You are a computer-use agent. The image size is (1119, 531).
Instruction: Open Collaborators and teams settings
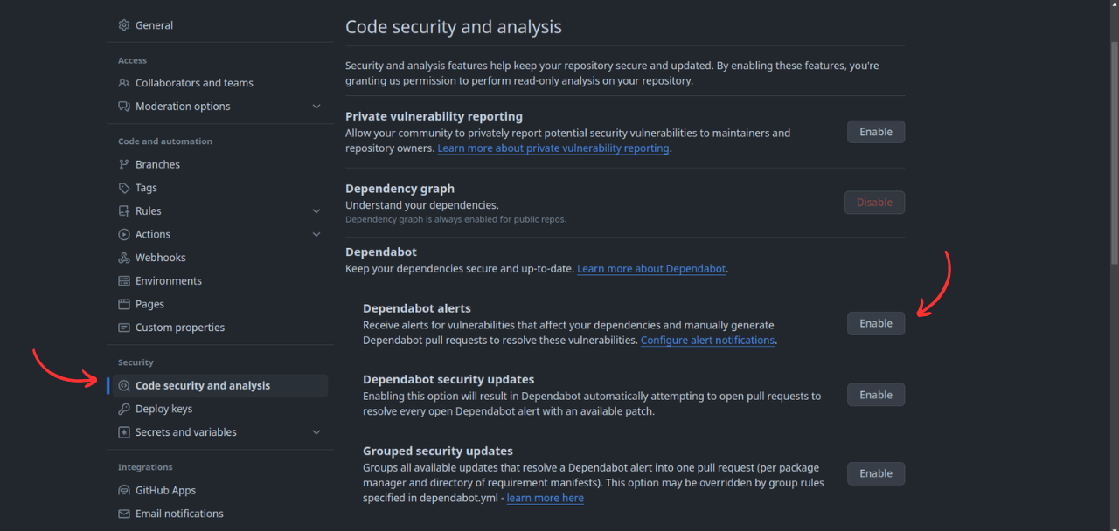[194, 82]
